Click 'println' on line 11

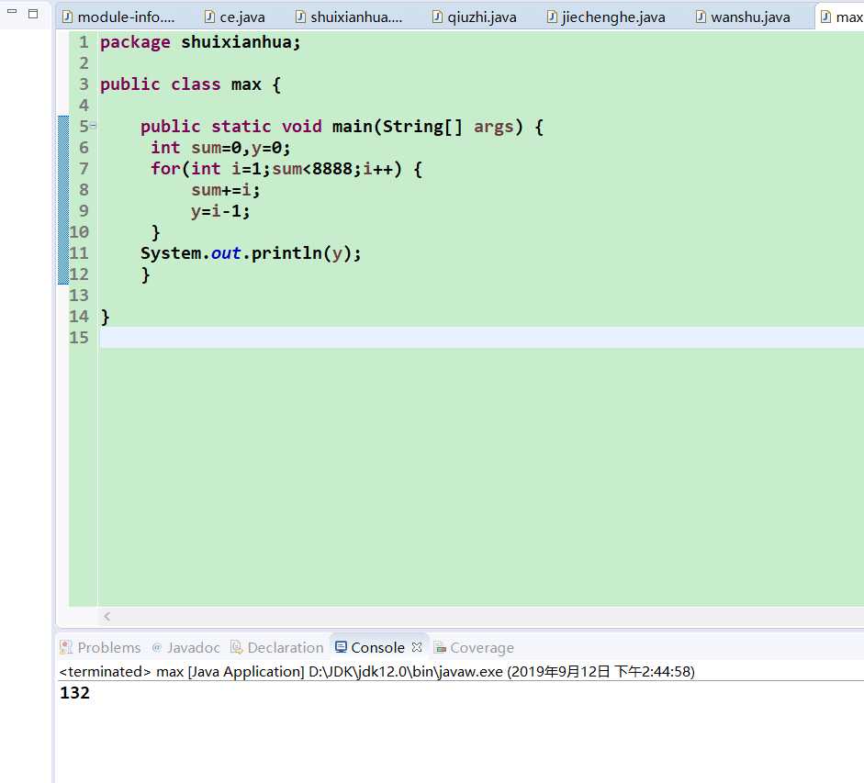(286, 253)
